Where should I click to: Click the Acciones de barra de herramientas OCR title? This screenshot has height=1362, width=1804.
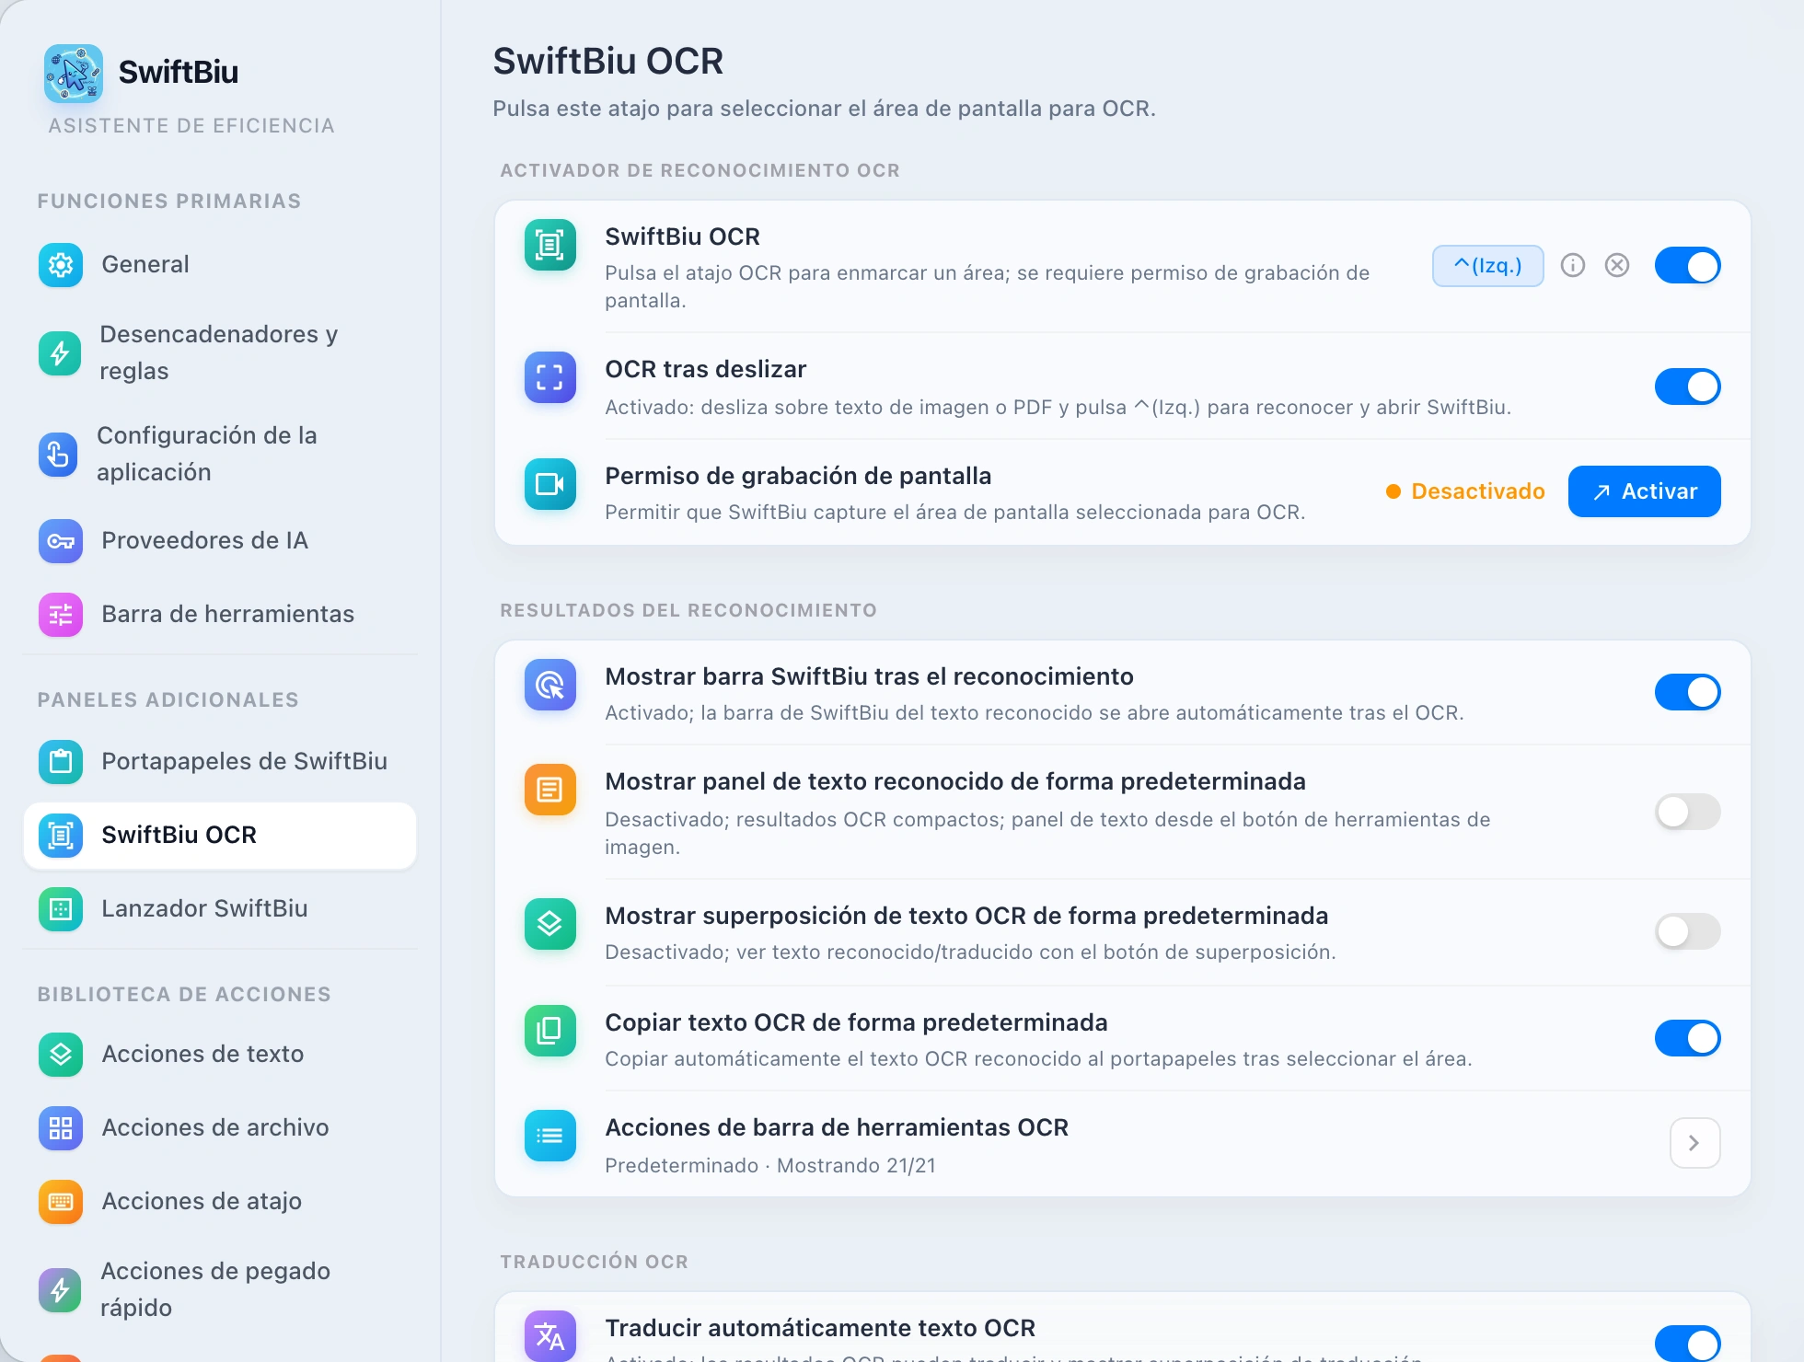click(x=837, y=1127)
